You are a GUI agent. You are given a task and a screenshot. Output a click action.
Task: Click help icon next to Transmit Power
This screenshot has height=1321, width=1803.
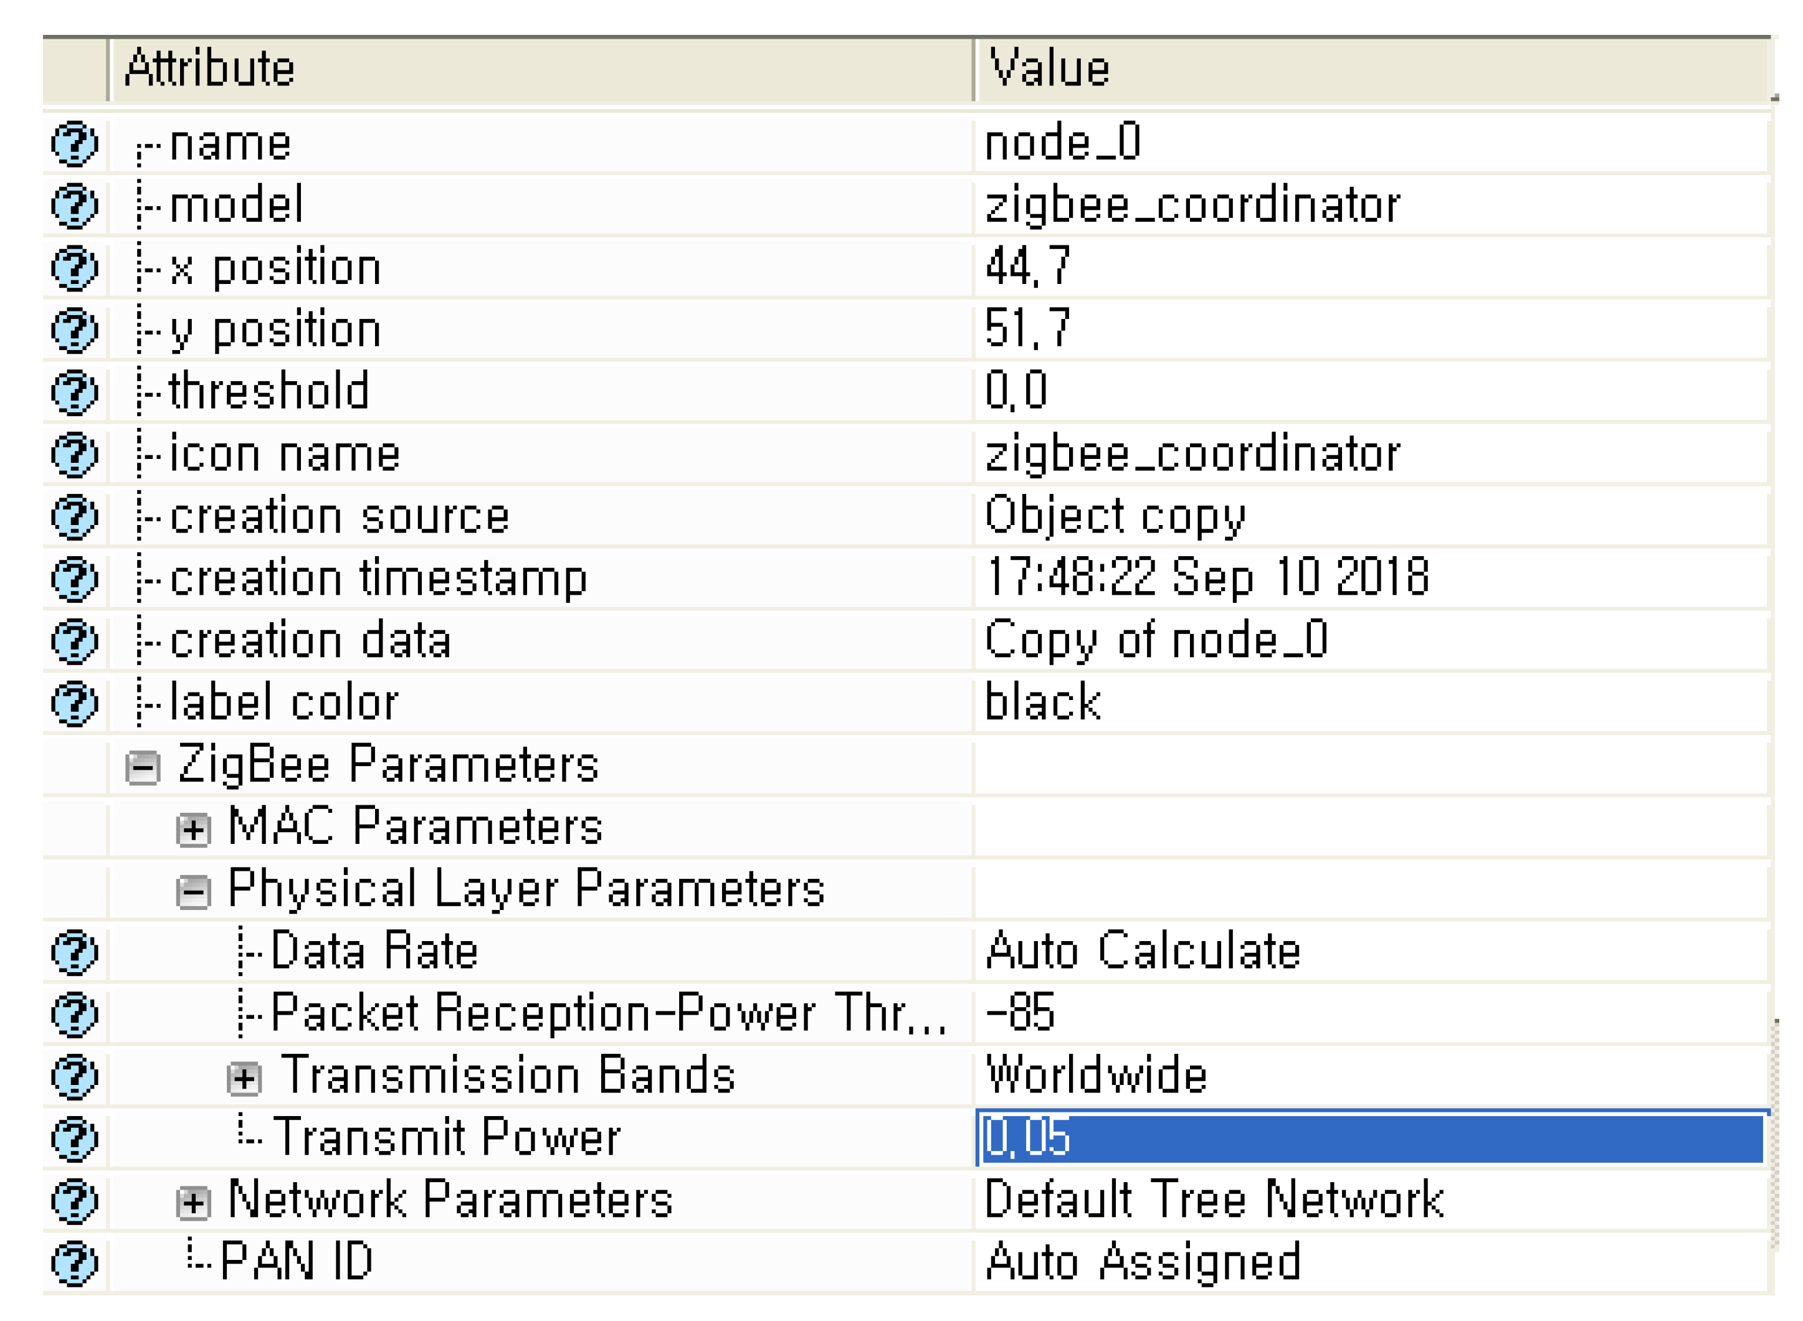click(x=74, y=1138)
